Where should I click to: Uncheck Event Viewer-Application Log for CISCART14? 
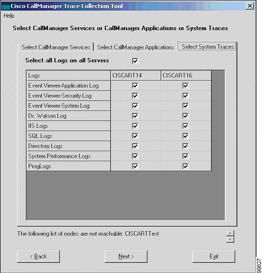[x=135, y=85]
